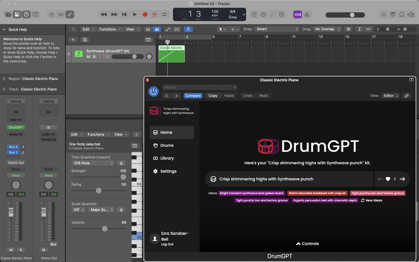
Task: Click the heart favorite icon in DrumGPT
Action: 388,179
